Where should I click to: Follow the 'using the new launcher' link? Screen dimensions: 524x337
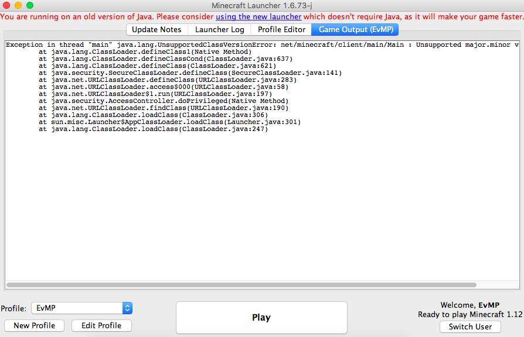pos(258,17)
